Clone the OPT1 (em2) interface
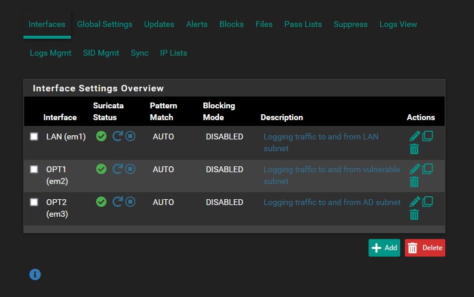The height and width of the screenshot is (297, 474). [x=428, y=169]
